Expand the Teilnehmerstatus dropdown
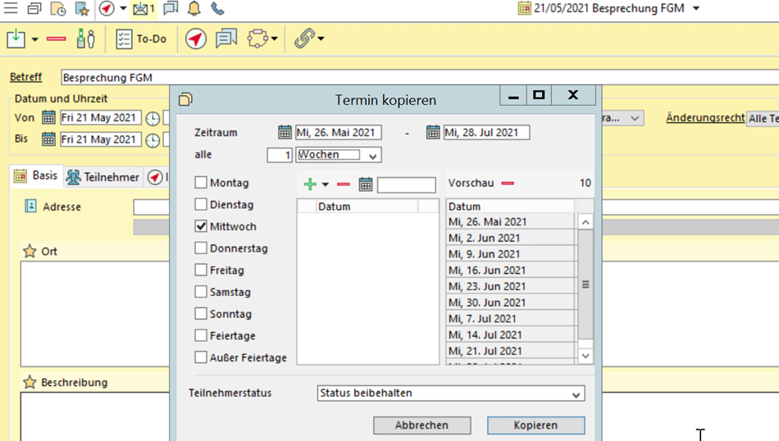This screenshot has width=779, height=441. coord(576,394)
